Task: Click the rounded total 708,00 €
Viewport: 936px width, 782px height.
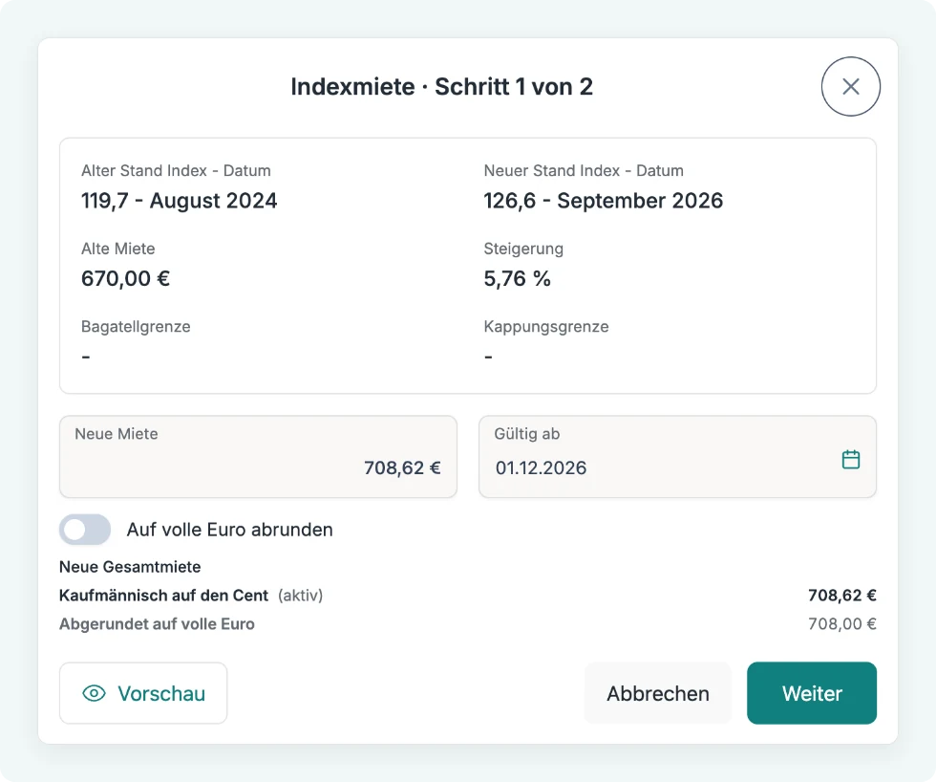Action: 842,624
